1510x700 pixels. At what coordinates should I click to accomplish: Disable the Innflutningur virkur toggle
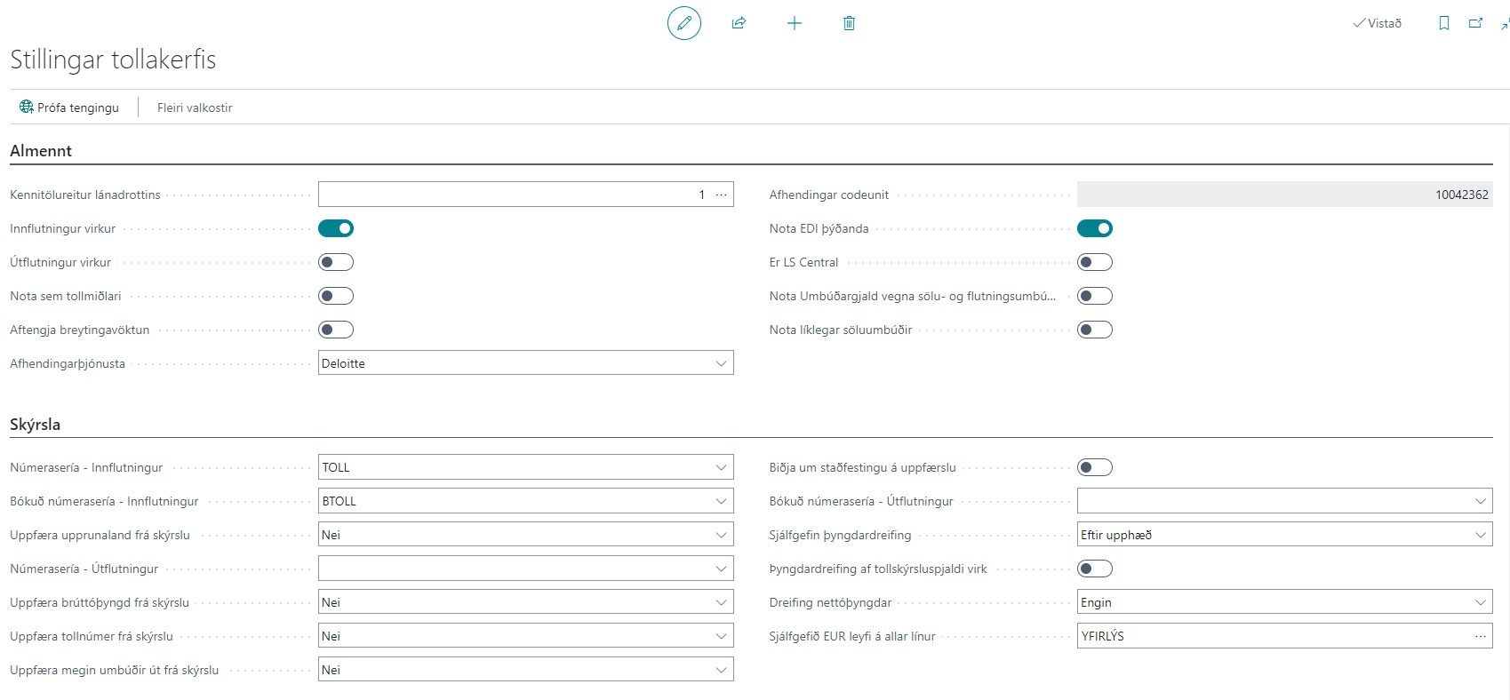click(x=336, y=228)
